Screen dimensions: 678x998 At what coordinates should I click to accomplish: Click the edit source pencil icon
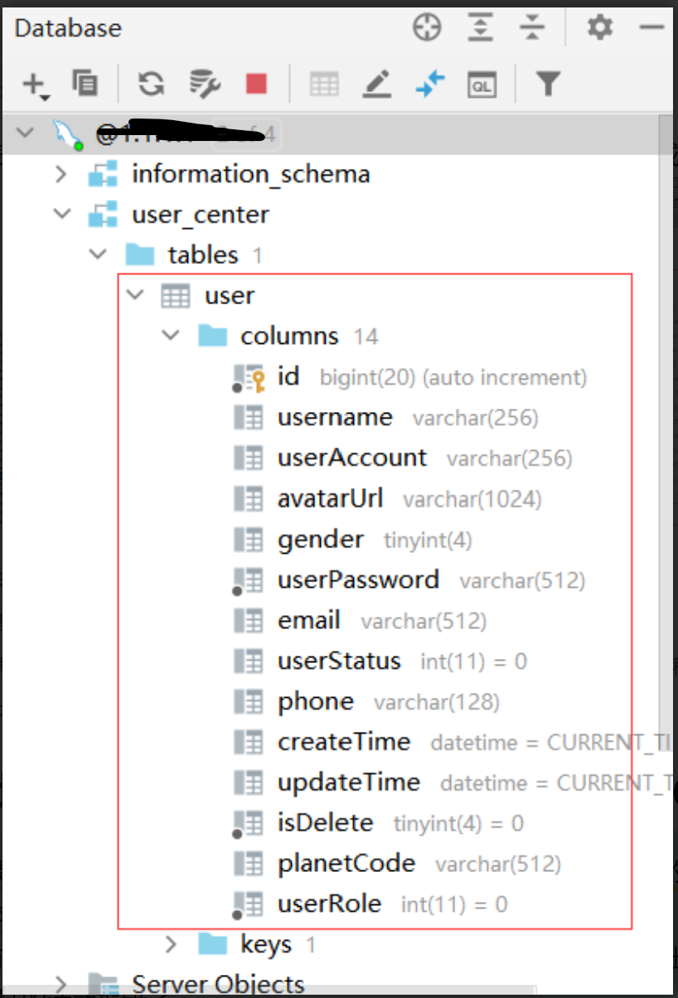pyautogui.click(x=377, y=84)
